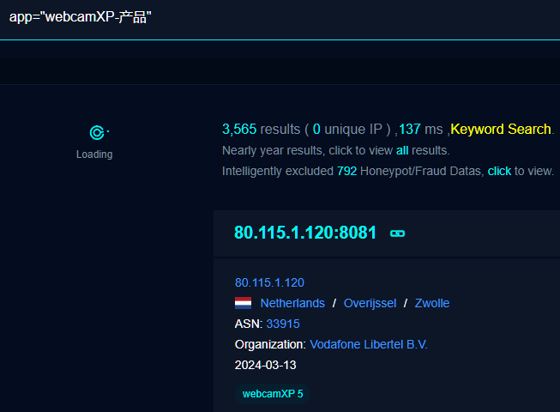
Task: Click the 792 honeypot count number
Action: pos(347,171)
